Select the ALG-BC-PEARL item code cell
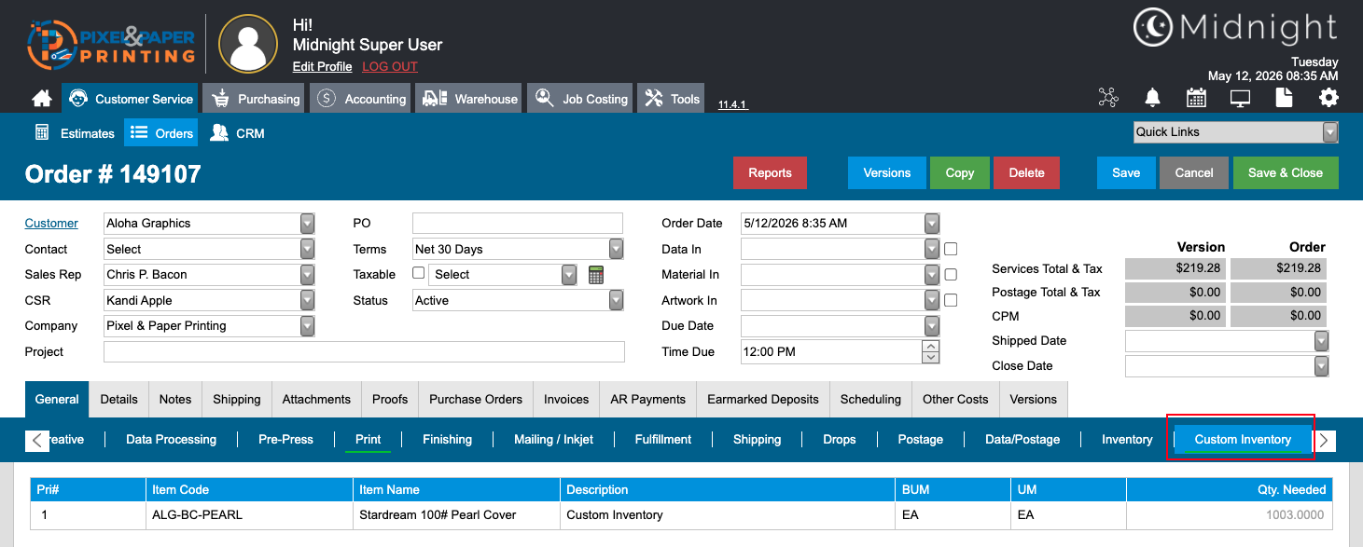1363x547 pixels. (250, 514)
